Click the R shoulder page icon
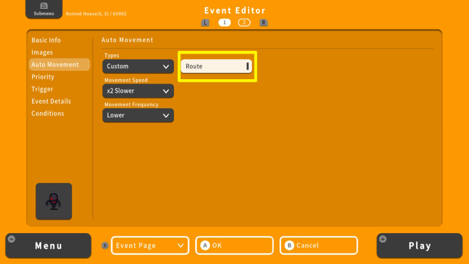The image size is (469, 264). tap(263, 23)
